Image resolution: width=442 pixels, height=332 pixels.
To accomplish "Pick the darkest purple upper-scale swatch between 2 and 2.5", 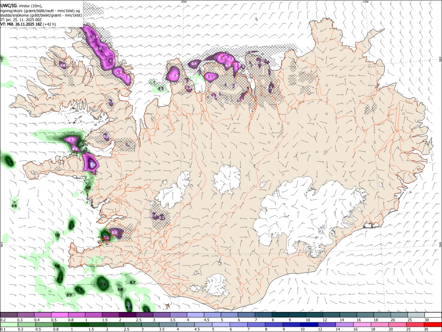I will (x=127, y=315).
